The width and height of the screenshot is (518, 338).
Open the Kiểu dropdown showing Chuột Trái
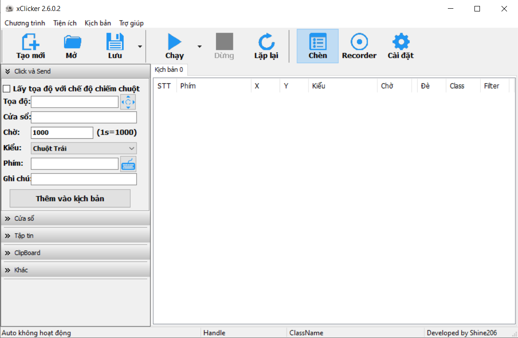[x=83, y=148]
